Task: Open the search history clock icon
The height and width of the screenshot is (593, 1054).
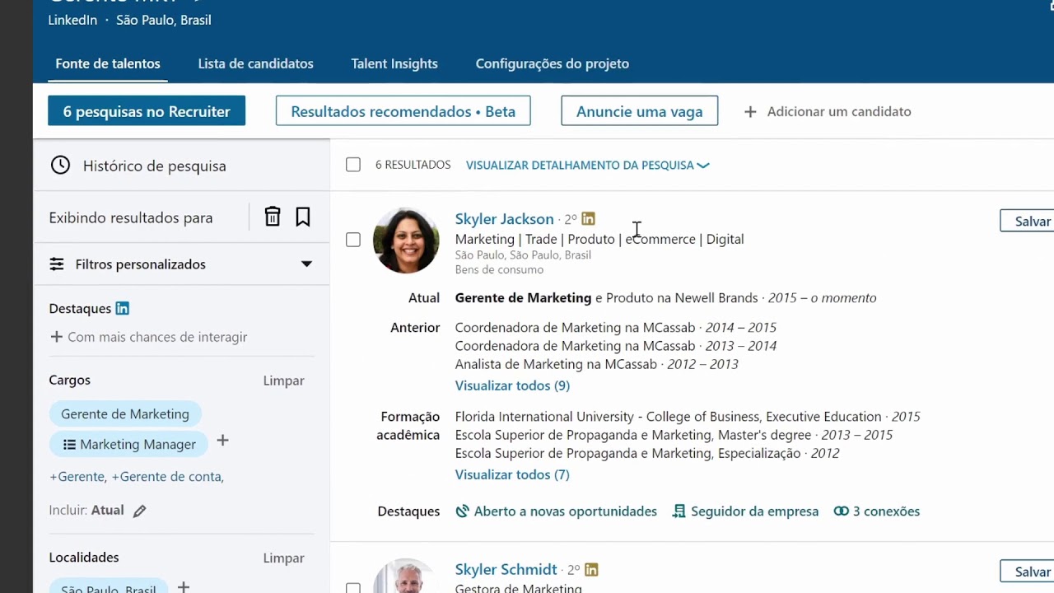Action: coord(60,166)
